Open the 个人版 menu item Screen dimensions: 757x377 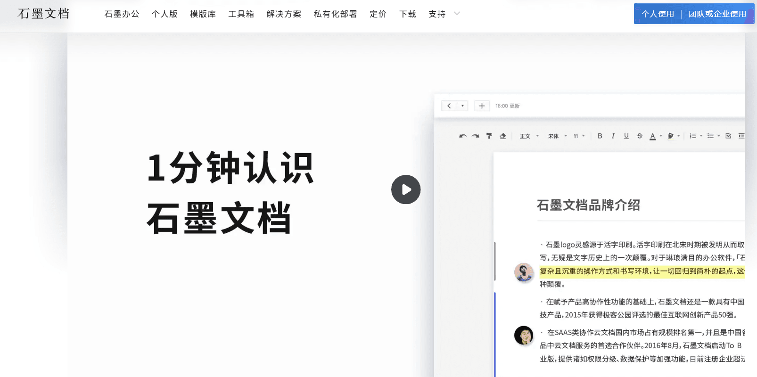coord(165,14)
